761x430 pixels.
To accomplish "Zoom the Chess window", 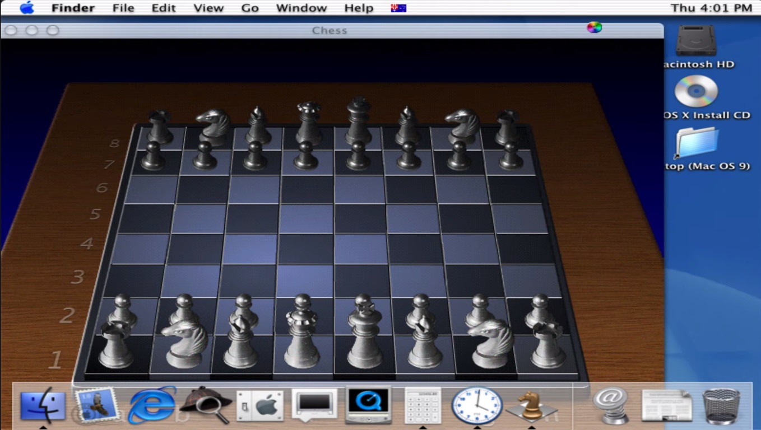I will (x=53, y=30).
